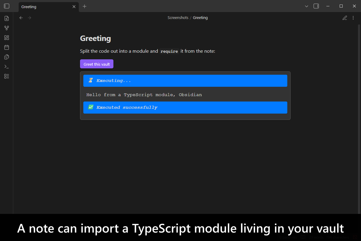361x241 pixels.
Task: Open the command palette ribbon icon
Action: click(x=7, y=67)
